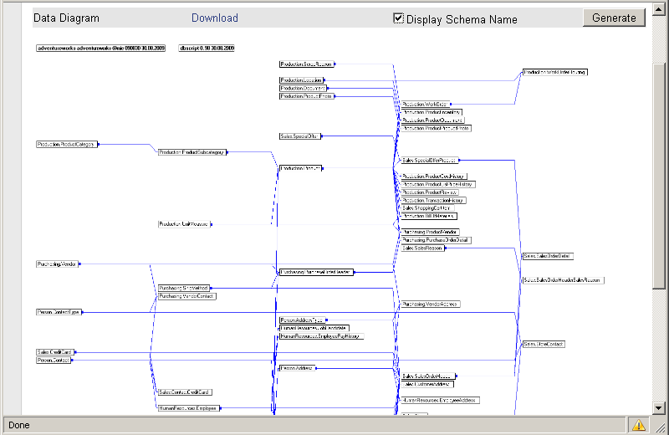669x435 pixels.
Task: Select the Person.Address table node
Action: pyautogui.click(x=297, y=368)
